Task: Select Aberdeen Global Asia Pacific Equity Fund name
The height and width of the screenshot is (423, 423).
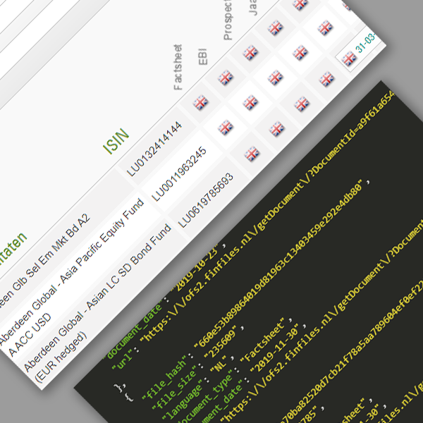Action: [71, 272]
